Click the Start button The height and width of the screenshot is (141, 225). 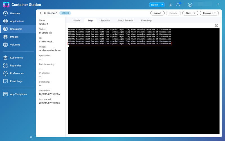188,13
